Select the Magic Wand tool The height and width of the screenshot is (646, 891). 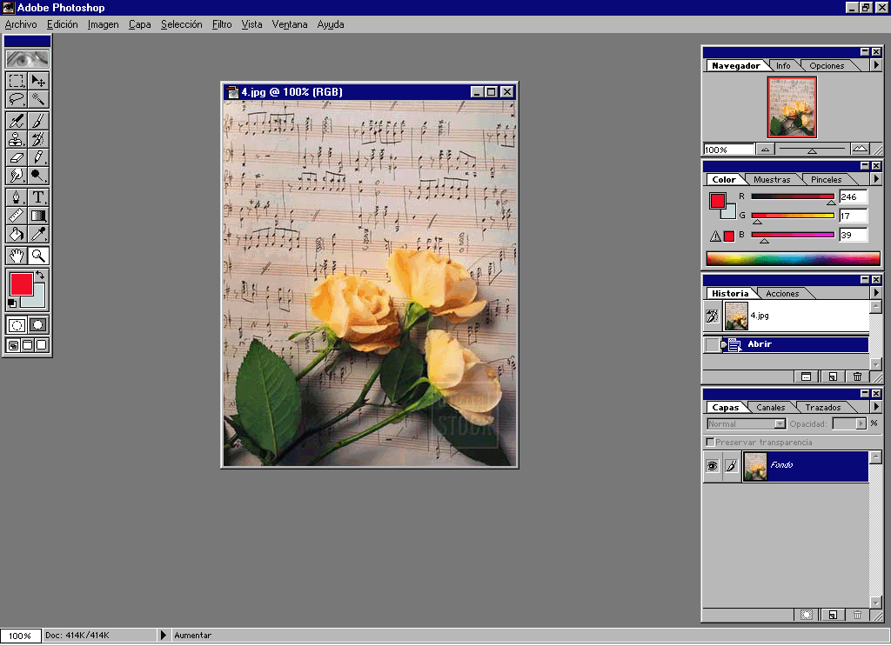point(38,99)
